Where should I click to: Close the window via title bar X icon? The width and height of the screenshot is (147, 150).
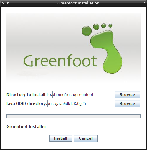pos(3,3)
